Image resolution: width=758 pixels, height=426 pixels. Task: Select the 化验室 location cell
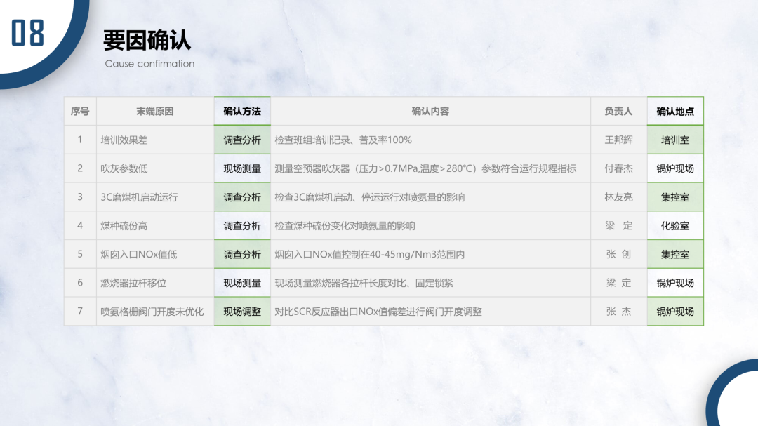click(675, 225)
